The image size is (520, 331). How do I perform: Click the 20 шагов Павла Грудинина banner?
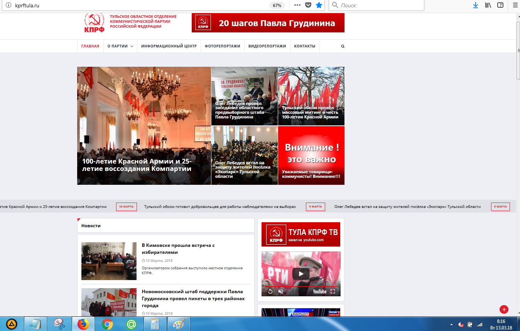pos(268,23)
